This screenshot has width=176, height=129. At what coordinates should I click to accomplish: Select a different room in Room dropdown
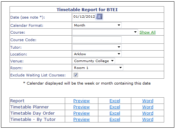tap(98, 68)
